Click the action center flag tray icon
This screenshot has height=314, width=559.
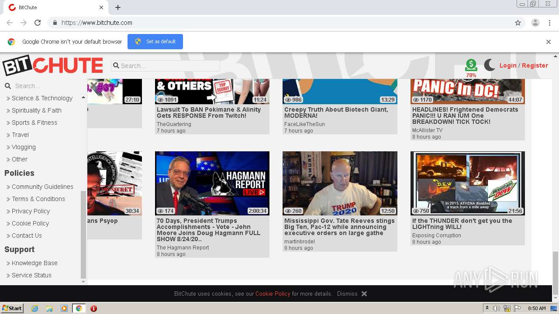[x=518, y=308]
